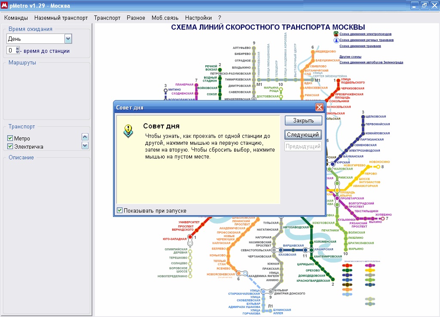
Task: Click the yellow line swatch in legend
Action: tap(370, 271)
